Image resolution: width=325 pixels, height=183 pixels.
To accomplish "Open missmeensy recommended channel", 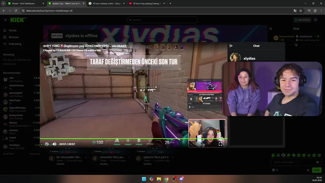I will point(21,87).
